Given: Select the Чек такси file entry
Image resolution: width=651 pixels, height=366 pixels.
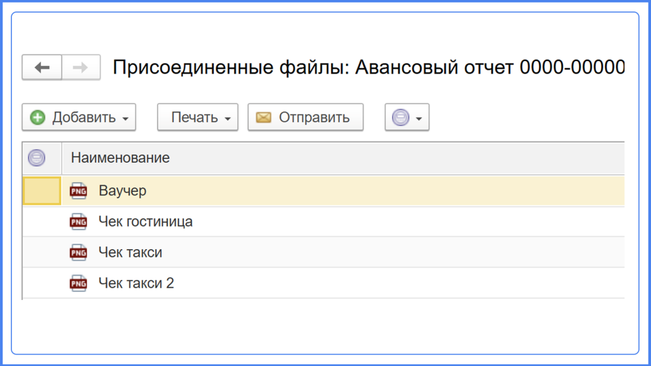Looking at the screenshot, I should click(x=130, y=252).
